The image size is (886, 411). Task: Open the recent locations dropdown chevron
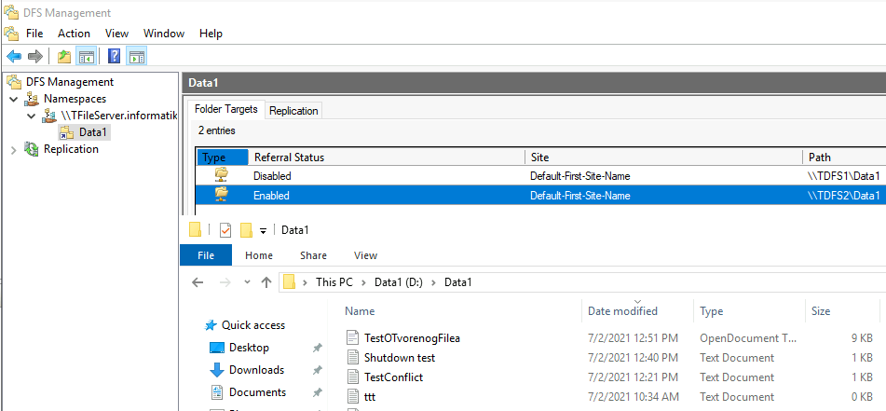click(x=247, y=282)
